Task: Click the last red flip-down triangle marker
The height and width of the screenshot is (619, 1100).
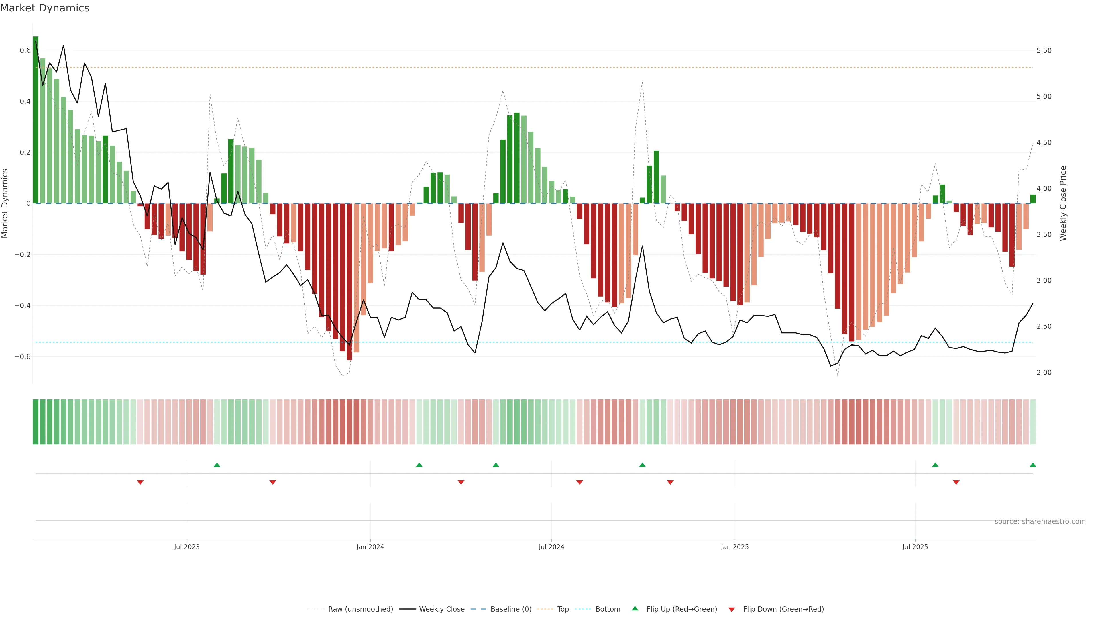Action: (956, 482)
